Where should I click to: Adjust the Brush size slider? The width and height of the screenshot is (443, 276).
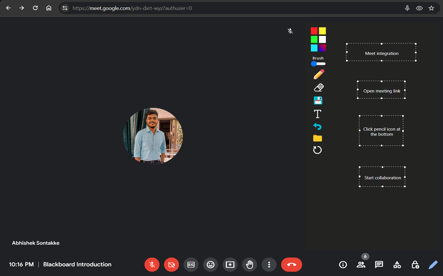coord(318,64)
